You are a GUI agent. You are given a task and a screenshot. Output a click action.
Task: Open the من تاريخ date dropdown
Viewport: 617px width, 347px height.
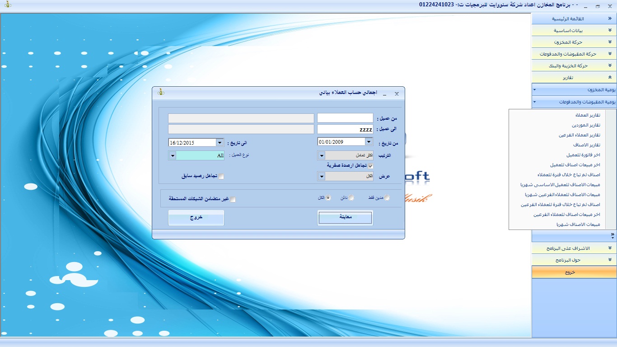(369, 142)
